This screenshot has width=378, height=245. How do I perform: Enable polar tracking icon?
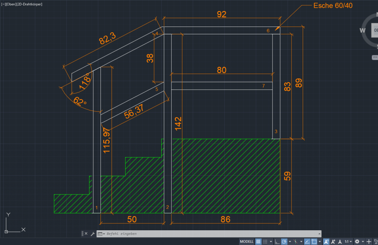click(x=284, y=242)
